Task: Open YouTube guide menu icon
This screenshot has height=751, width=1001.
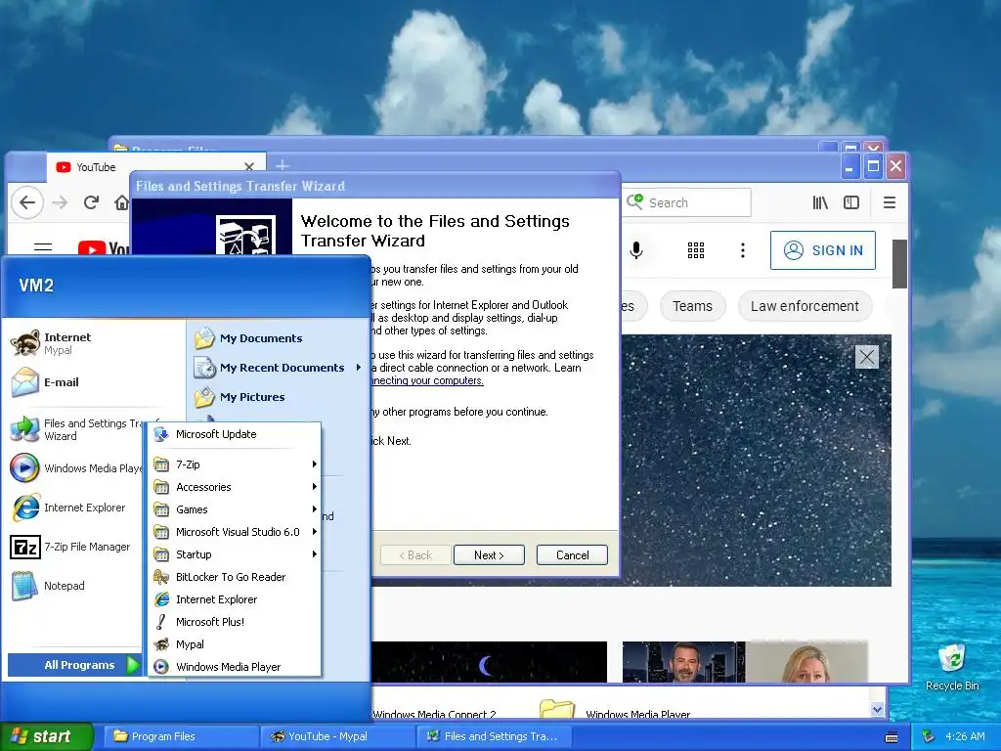Action: 43,247
